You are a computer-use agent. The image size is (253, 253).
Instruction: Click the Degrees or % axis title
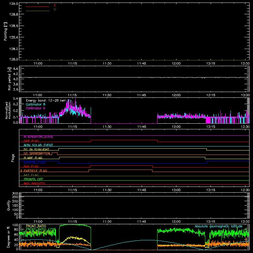coord(8,237)
